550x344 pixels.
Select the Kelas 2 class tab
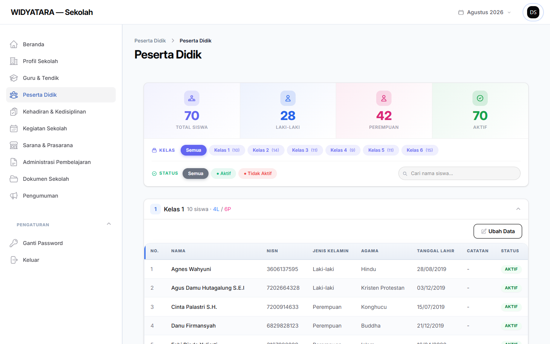coord(266,150)
